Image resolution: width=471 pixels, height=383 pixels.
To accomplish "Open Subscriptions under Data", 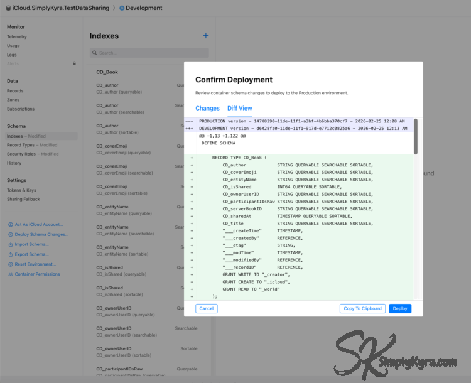I will point(21,109).
